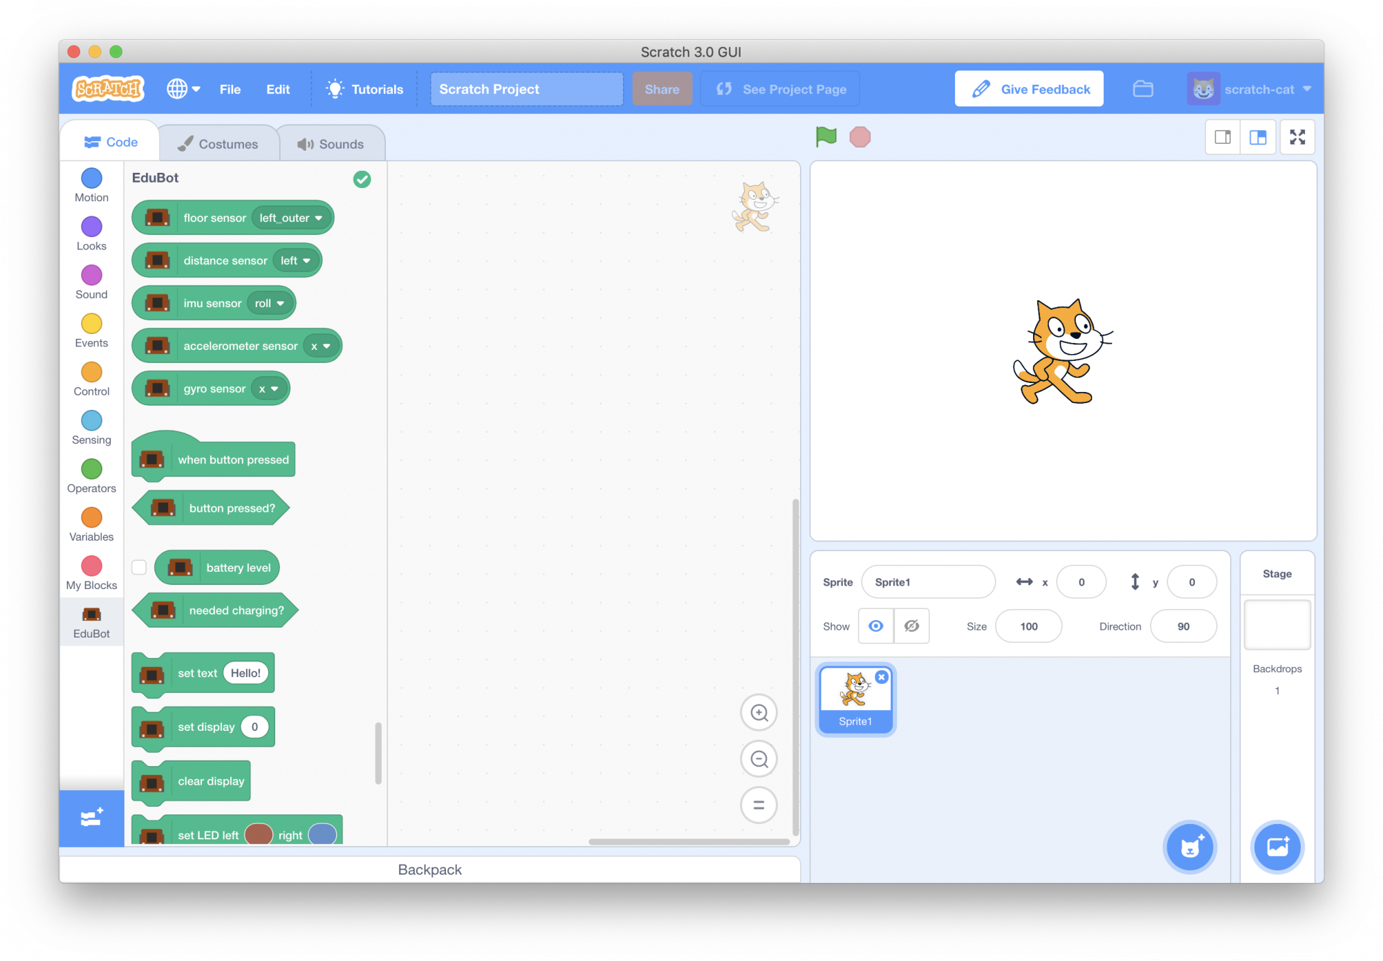Screen dimensions: 1383x961
Task: Click the green flag to run the project
Action: click(826, 137)
